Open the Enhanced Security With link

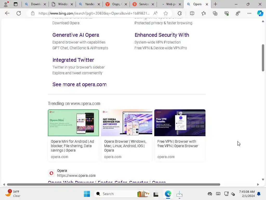pos(162,35)
